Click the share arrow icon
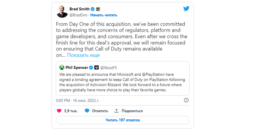Screen dimensions: 254x130 (117, 111)
